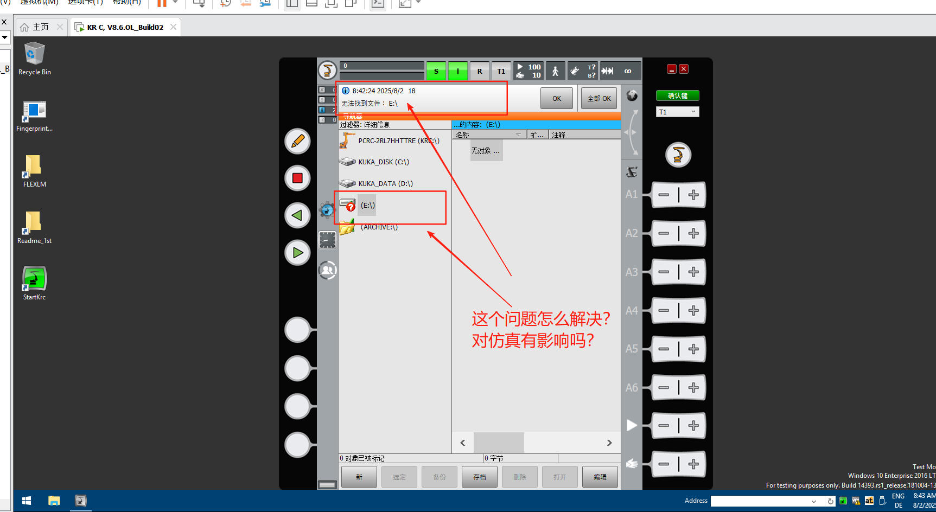Click the globe coordinate system icon
Image resolution: width=936 pixels, height=512 pixels.
click(x=632, y=96)
